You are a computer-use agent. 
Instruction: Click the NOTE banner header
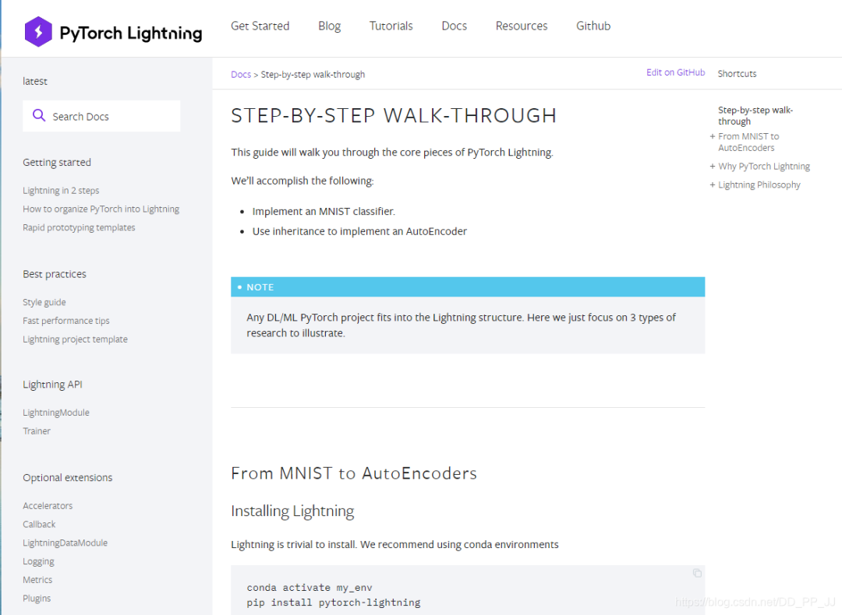(x=468, y=286)
